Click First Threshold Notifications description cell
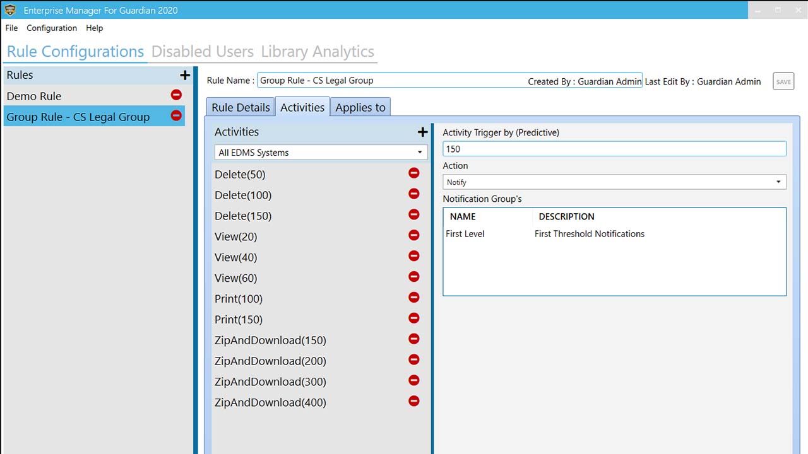This screenshot has width=808, height=454. 590,233
